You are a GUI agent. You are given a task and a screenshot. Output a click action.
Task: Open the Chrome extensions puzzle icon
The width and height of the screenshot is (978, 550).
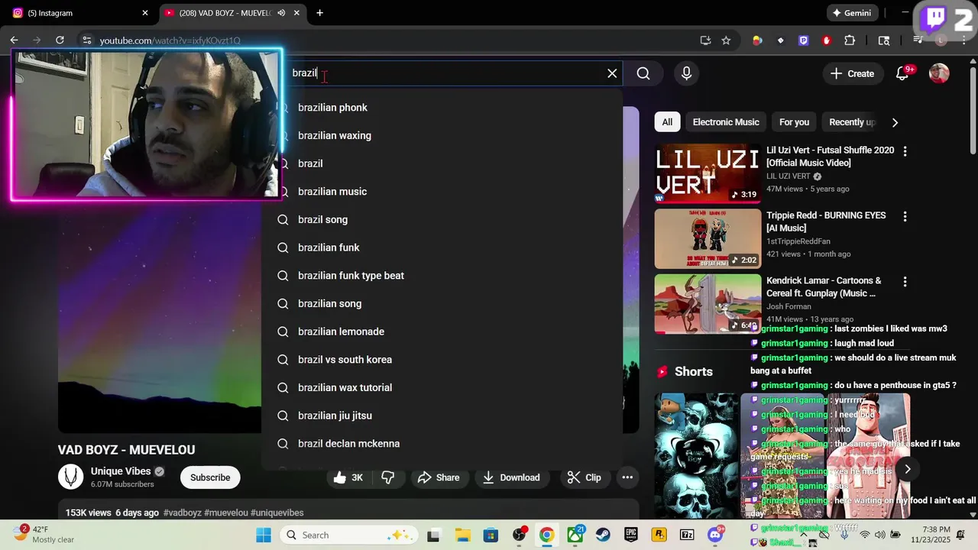tap(850, 40)
